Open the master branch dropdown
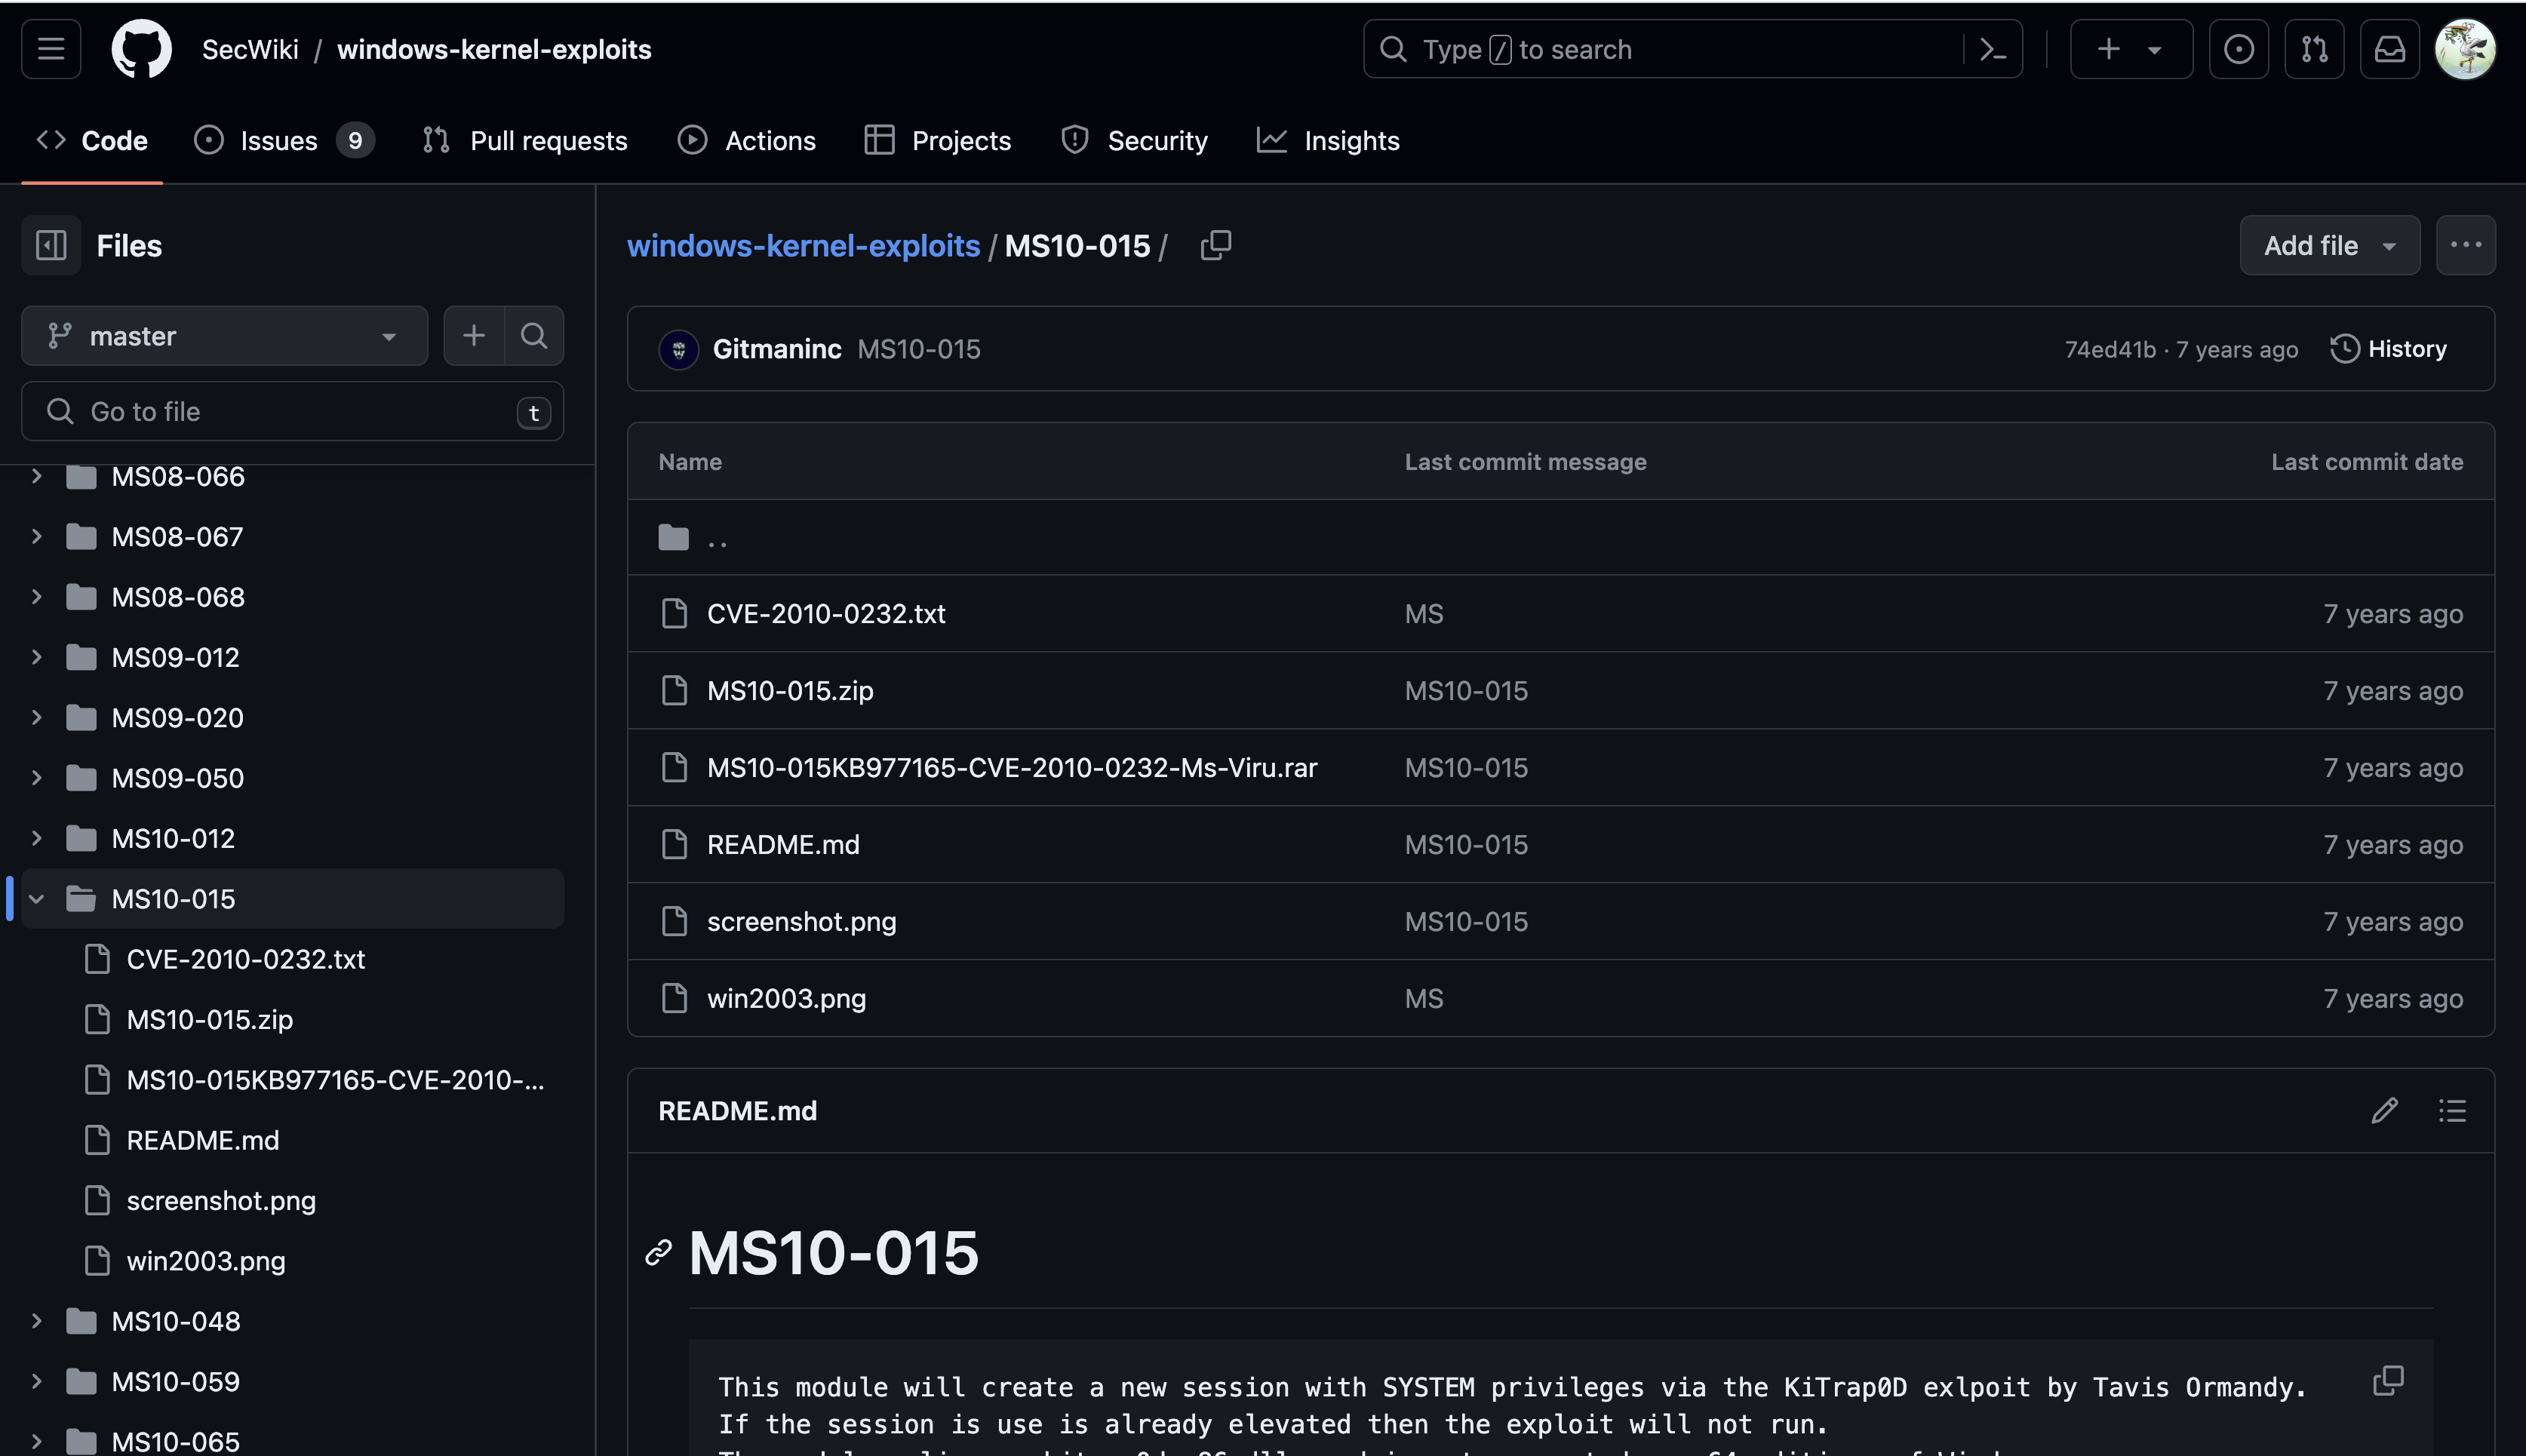This screenshot has height=1456, width=2526. pyautogui.click(x=224, y=335)
